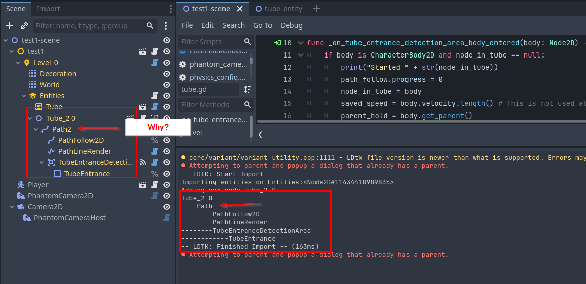586x284 pixels.
Task: Collapse the Entities node
Action: pos(24,96)
